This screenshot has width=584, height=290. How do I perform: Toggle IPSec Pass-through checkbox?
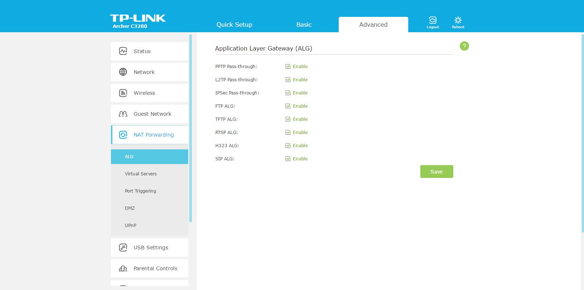tap(288, 93)
